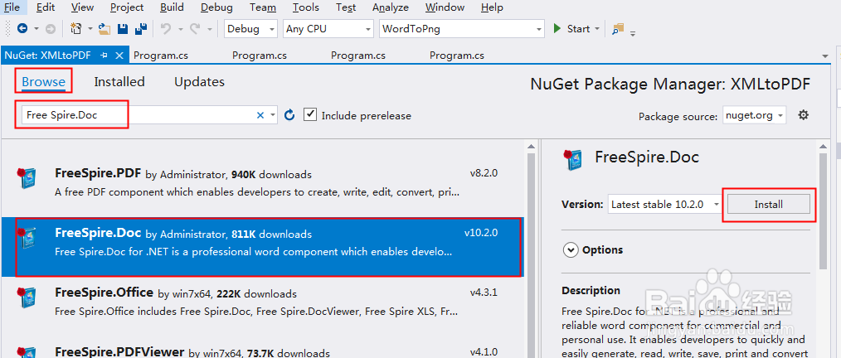Click the Open File folder icon
Screen dimensions: 841x358
pyautogui.click(x=105, y=29)
